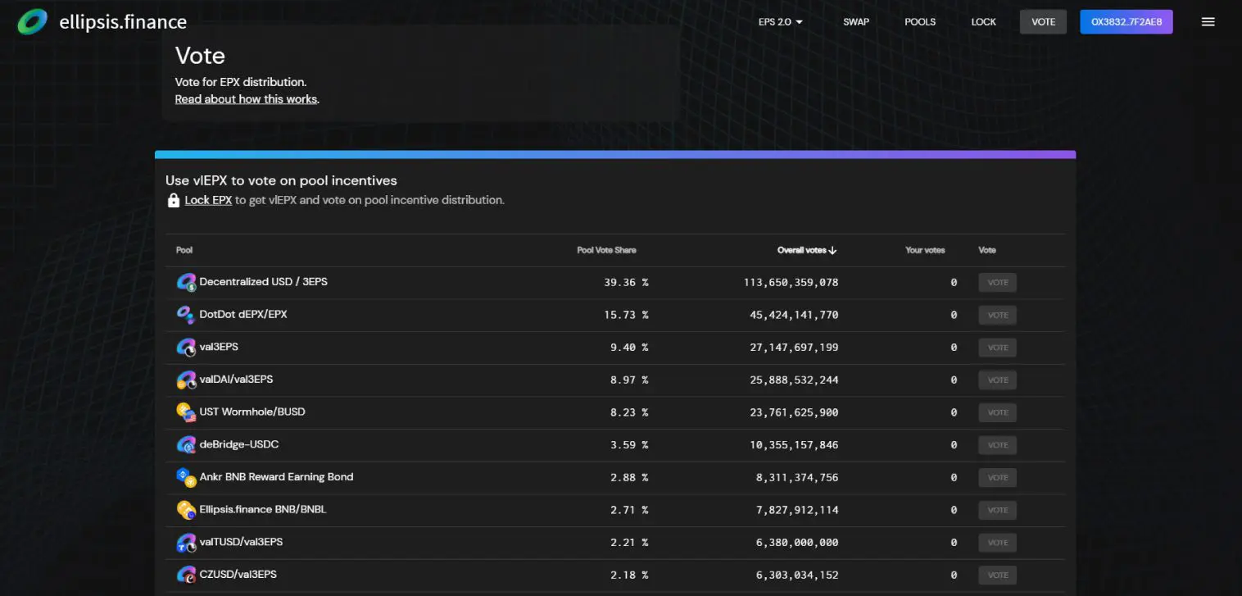Open the POOLS page
Screen dimensions: 1242x596
tap(920, 22)
